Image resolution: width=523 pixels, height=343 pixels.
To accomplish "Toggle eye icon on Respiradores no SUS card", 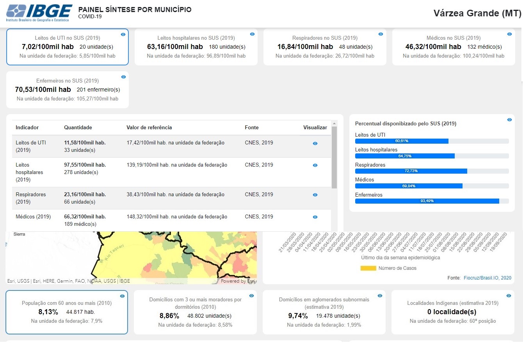I will click(381, 34).
